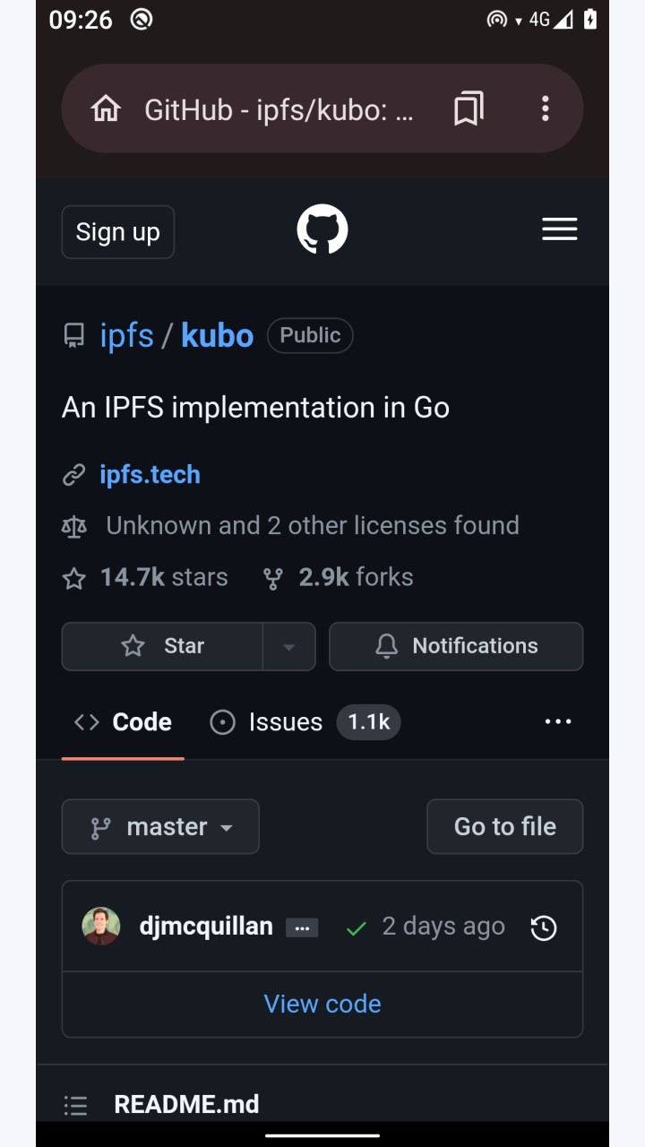Open Notifications settings for repository
The image size is (645, 1147).
coord(456,646)
